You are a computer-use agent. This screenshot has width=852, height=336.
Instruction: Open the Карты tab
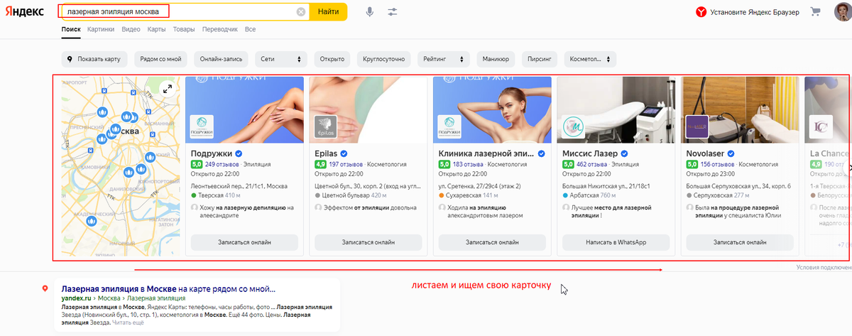tap(157, 29)
